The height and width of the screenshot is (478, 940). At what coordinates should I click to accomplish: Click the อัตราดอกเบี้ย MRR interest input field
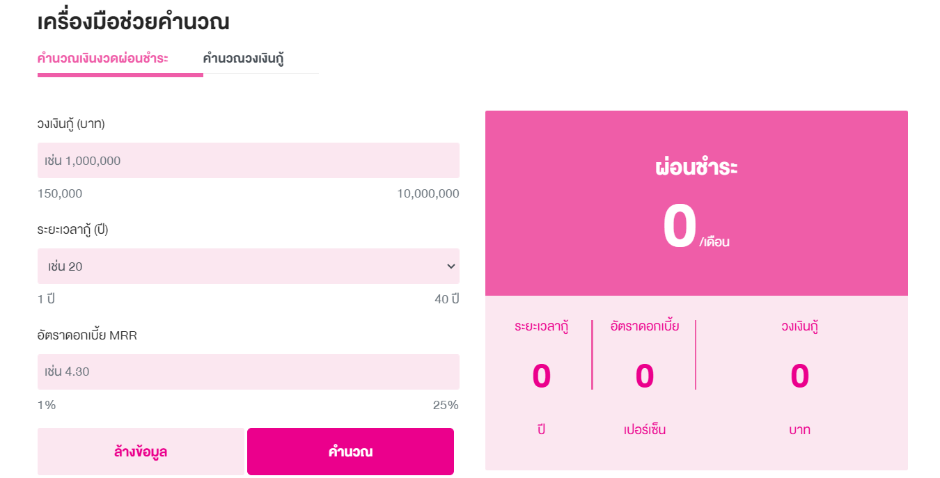pyautogui.click(x=248, y=372)
